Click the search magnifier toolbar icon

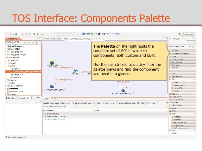13,34
